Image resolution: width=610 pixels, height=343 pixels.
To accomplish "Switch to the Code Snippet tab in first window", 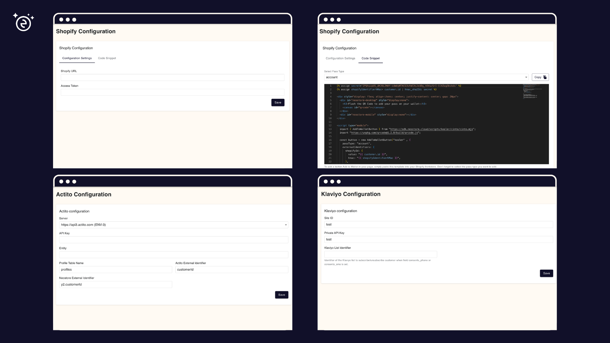I will point(107,58).
